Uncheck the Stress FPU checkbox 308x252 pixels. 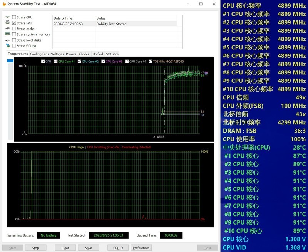point(14,23)
